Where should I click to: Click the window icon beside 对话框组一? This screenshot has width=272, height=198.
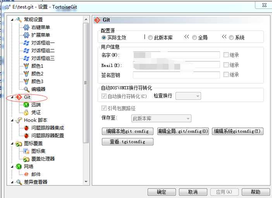coord(26,43)
